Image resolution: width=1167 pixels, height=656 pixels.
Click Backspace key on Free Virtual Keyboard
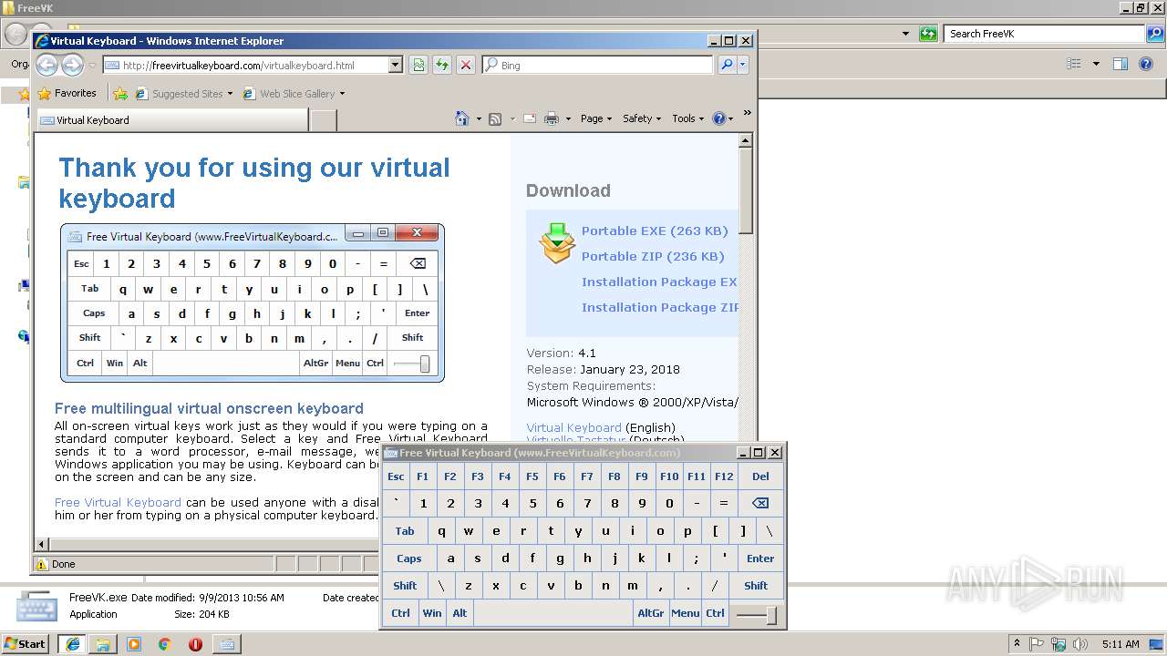tap(760, 503)
